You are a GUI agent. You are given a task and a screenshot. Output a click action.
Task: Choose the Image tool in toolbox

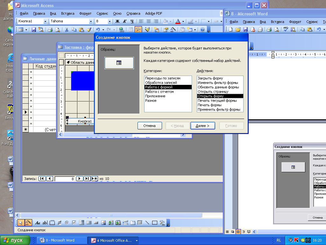point(103,223)
